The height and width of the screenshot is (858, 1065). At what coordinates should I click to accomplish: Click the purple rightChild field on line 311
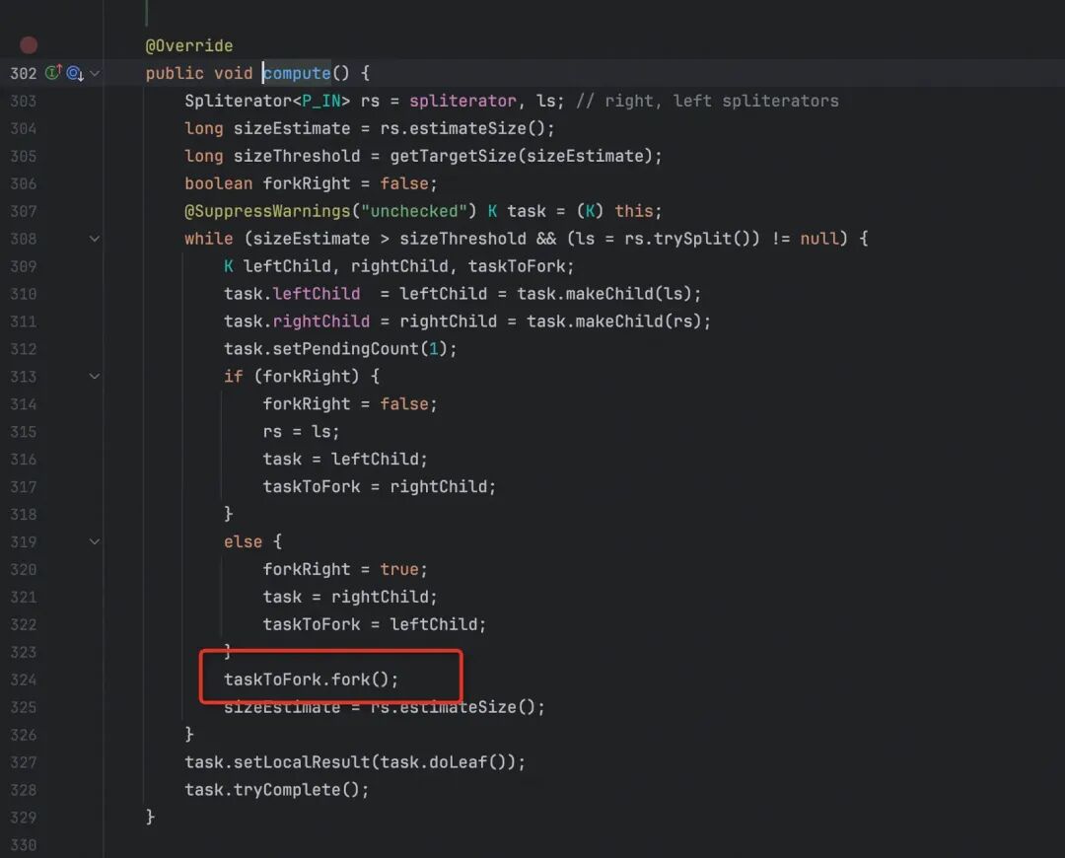[x=321, y=322]
